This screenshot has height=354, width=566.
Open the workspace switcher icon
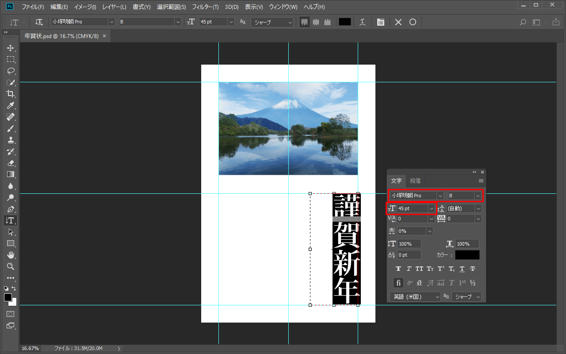point(536,22)
